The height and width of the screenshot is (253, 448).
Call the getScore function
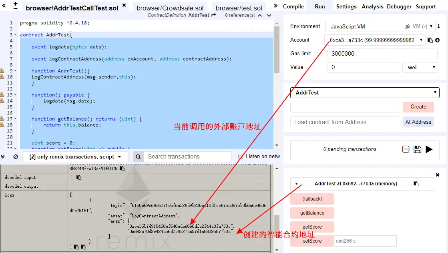click(312, 227)
